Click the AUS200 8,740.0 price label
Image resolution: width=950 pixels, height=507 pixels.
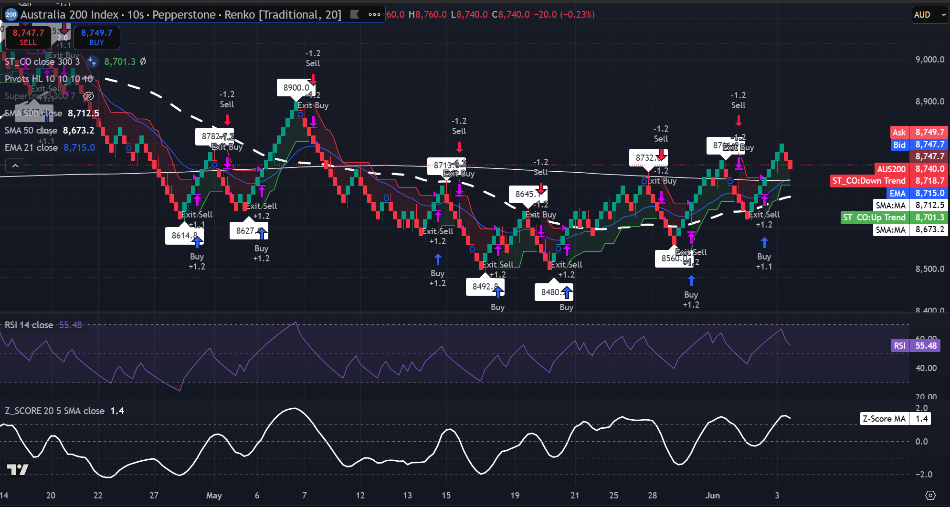point(911,169)
